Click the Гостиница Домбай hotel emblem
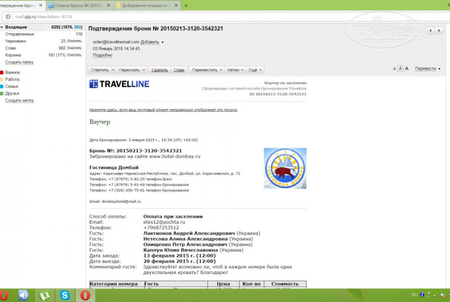The height and width of the screenshot is (302, 450). 285,168
